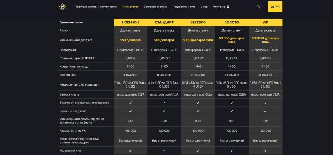Image resolution: width=333 pixels, height=155 pixels.
Task: Select the СТАНДАРТ account column header
Action: pyautogui.click(x=164, y=22)
